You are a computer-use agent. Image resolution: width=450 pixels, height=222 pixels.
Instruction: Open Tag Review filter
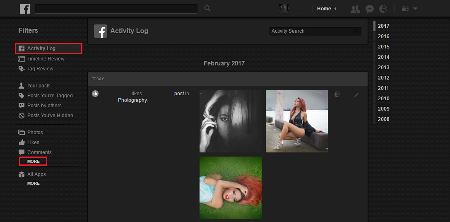point(36,69)
